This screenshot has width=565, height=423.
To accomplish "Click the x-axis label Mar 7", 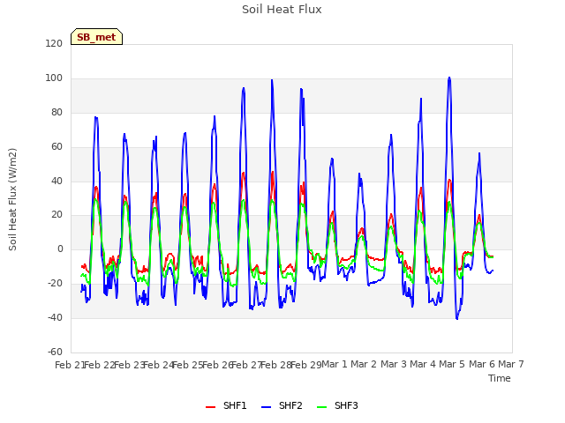I will coord(511,364).
